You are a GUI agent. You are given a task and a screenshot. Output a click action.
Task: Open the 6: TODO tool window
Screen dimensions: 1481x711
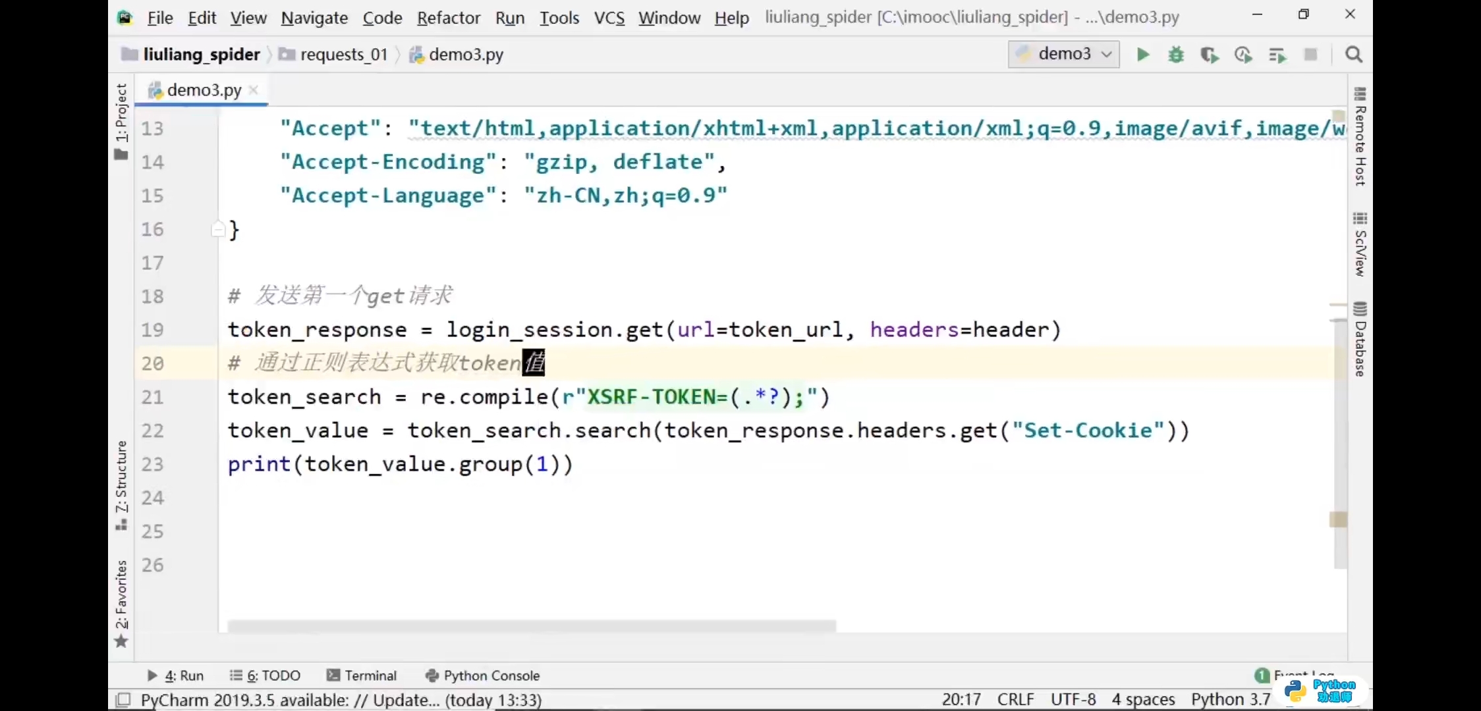pos(265,675)
